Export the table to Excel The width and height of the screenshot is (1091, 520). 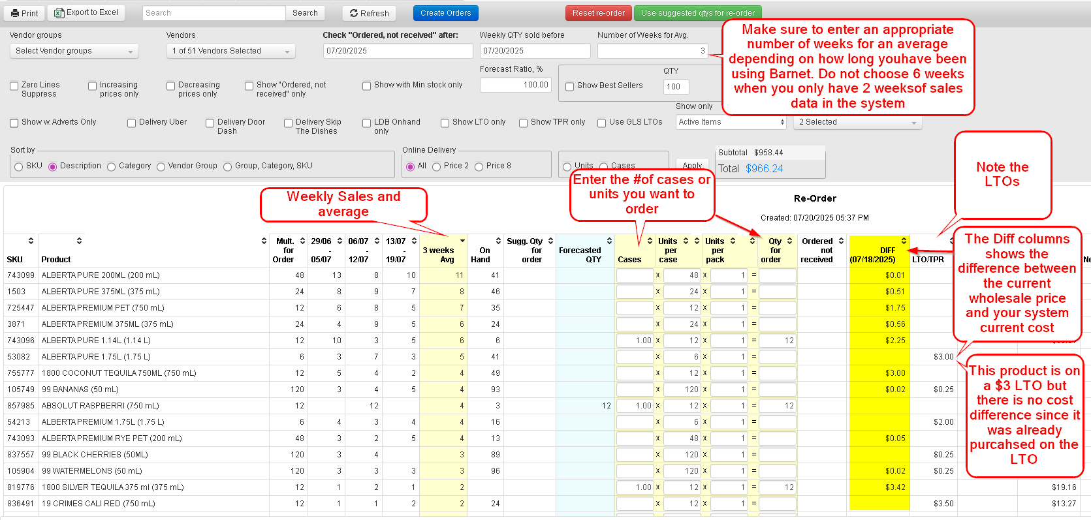(x=87, y=12)
